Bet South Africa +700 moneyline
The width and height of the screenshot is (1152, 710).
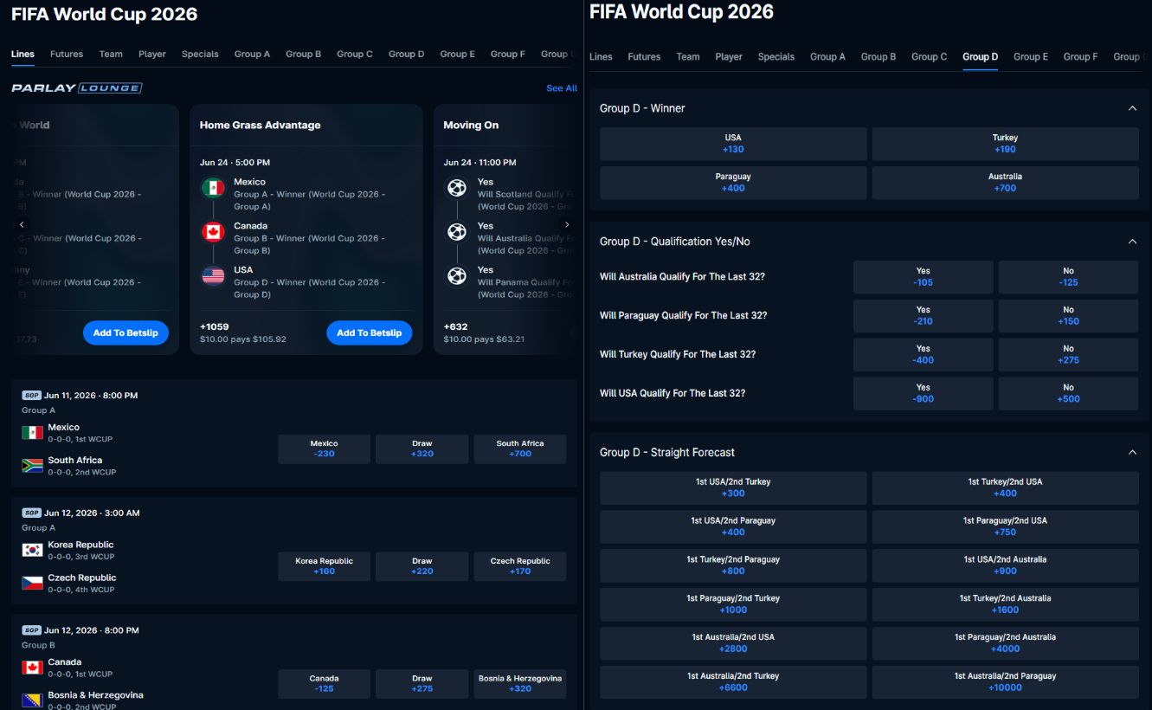[520, 449]
